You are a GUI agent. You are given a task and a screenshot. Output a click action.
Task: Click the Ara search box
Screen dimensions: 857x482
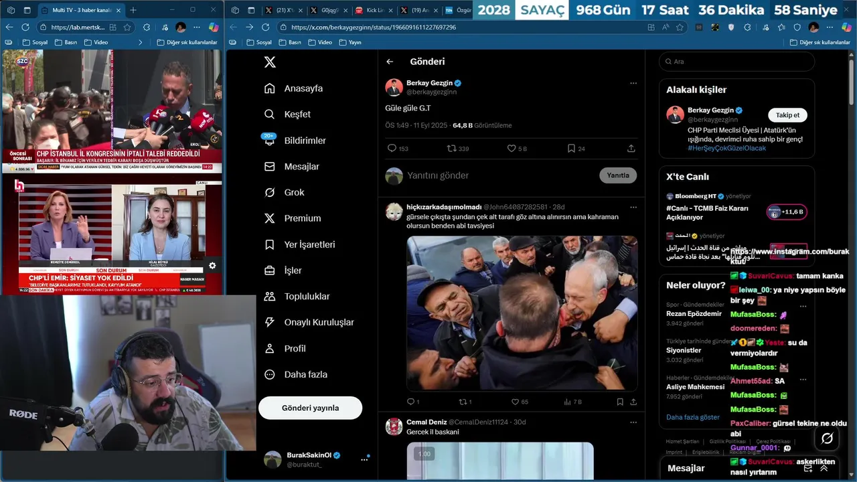coord(736,62)
